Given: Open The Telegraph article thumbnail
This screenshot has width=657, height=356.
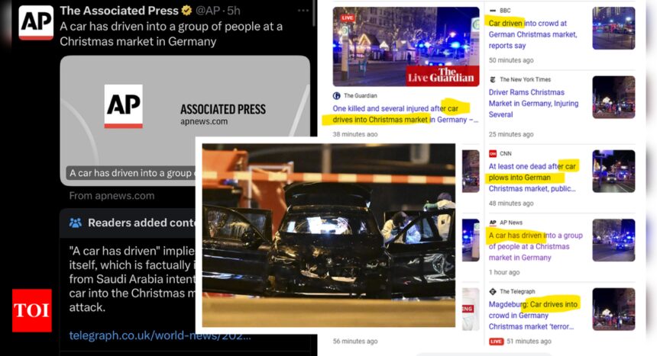Looking at the screenshot, I should click(x=613, y=309).
